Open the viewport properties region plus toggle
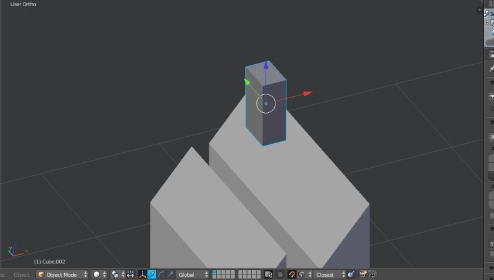This screenshot has height=280, width=494. [x=480, y=10]
